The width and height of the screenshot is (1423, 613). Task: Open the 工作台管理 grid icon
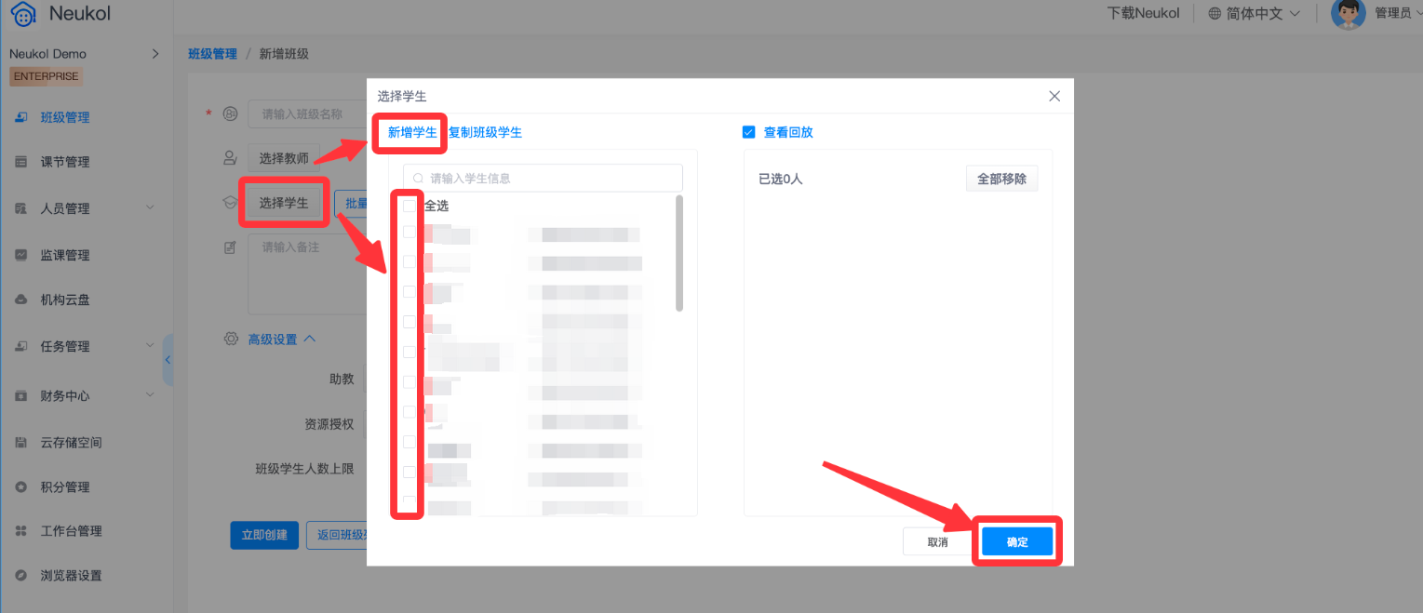tap(20, 531)
